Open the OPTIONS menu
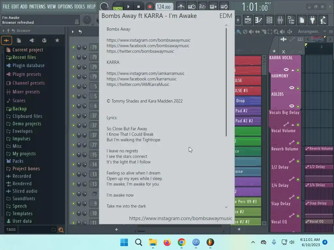The image size is (334, 250). (x=65, y=7)
